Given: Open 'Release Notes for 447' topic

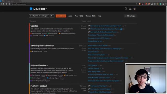Looking at the screenshot, I should (95, 41).
